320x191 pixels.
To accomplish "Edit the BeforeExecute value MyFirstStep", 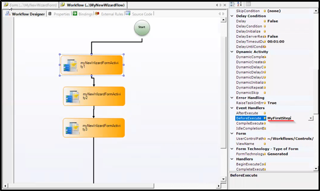I will coord(279,118).
